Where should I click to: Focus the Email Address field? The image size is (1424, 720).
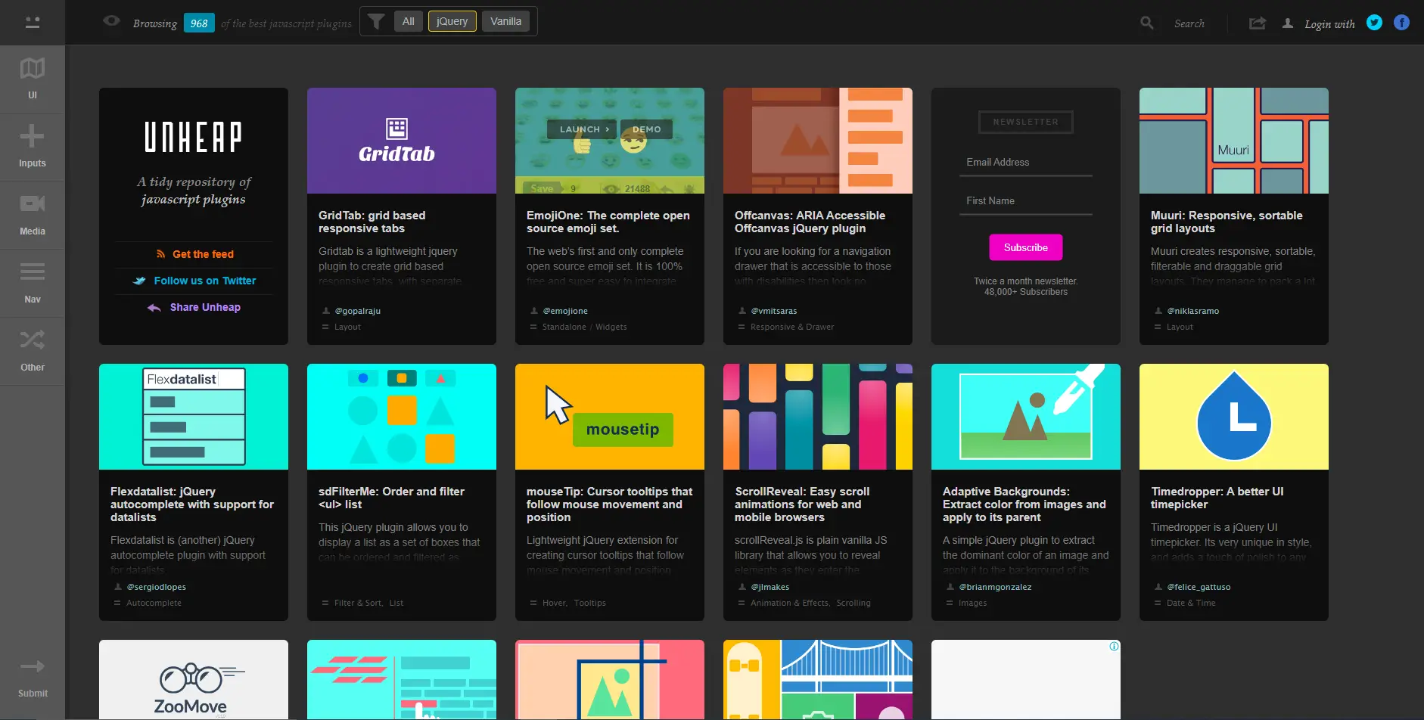[x=1025, y=163]
